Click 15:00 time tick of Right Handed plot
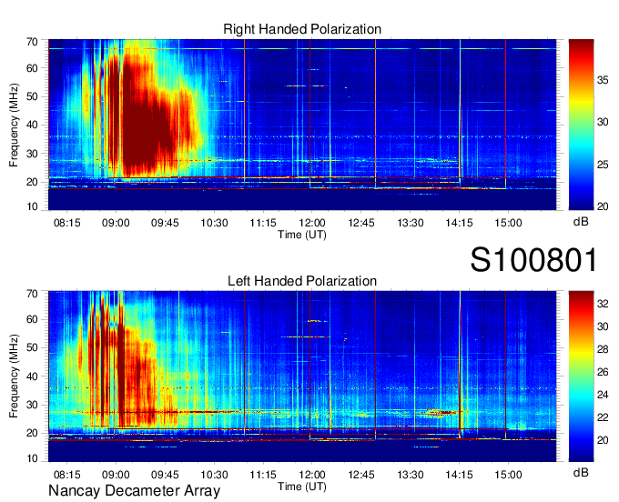The height and width of the screenshot is (502, 619). (508, 223)
